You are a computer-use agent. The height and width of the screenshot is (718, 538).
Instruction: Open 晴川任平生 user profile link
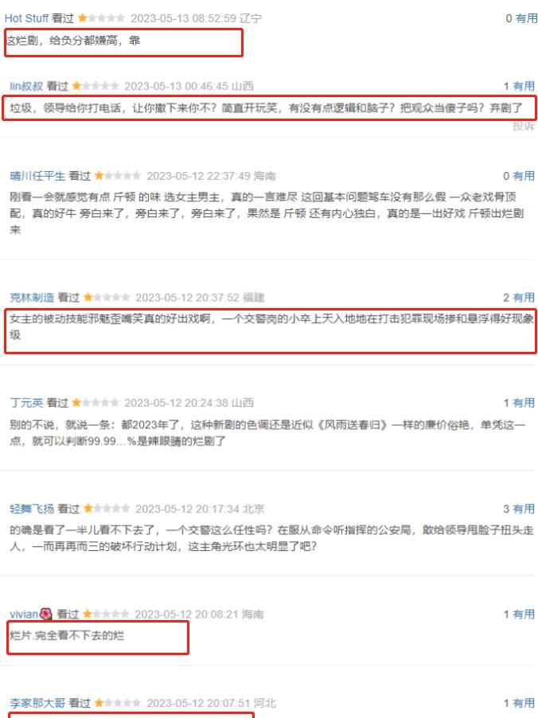click(x=37, y=176)
